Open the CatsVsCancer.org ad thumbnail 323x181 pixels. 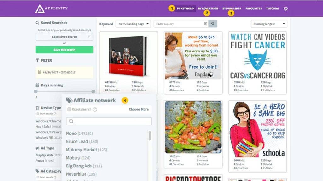[x=257, y=56]
